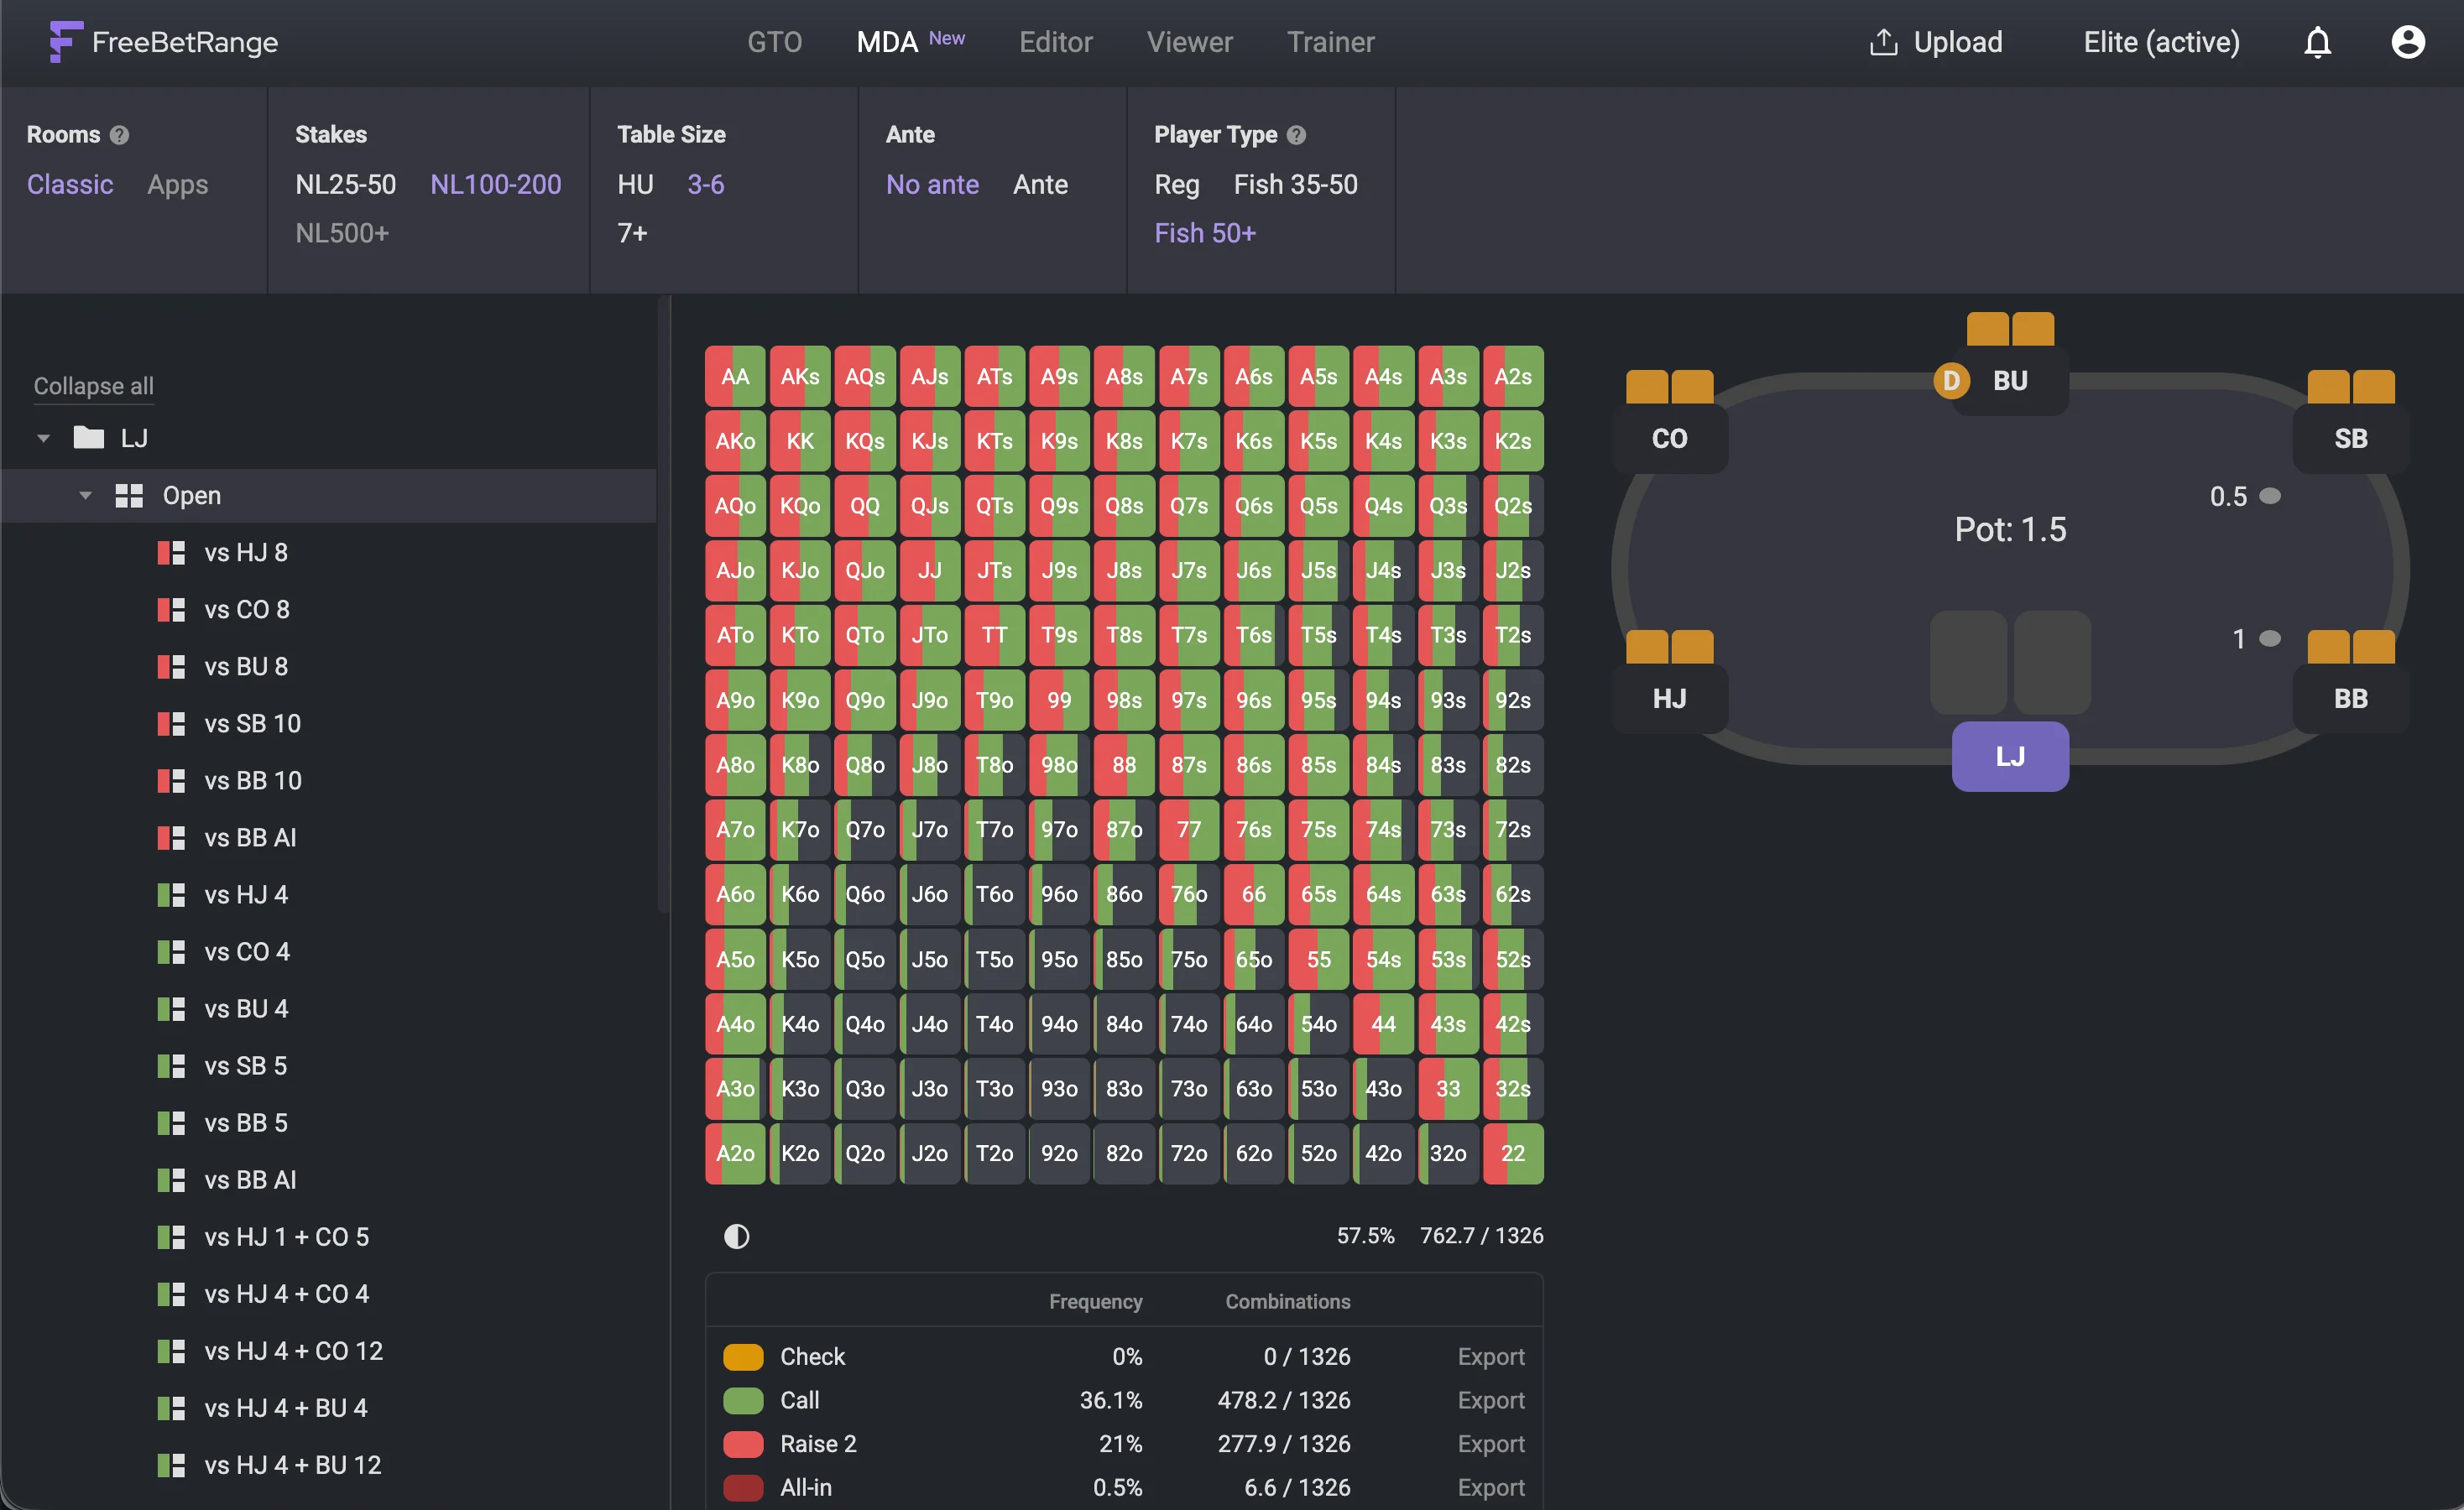2464x1510 pixels.
Task: Toggle the half-circle contrast icon below grid
Action: point(736,1237)
